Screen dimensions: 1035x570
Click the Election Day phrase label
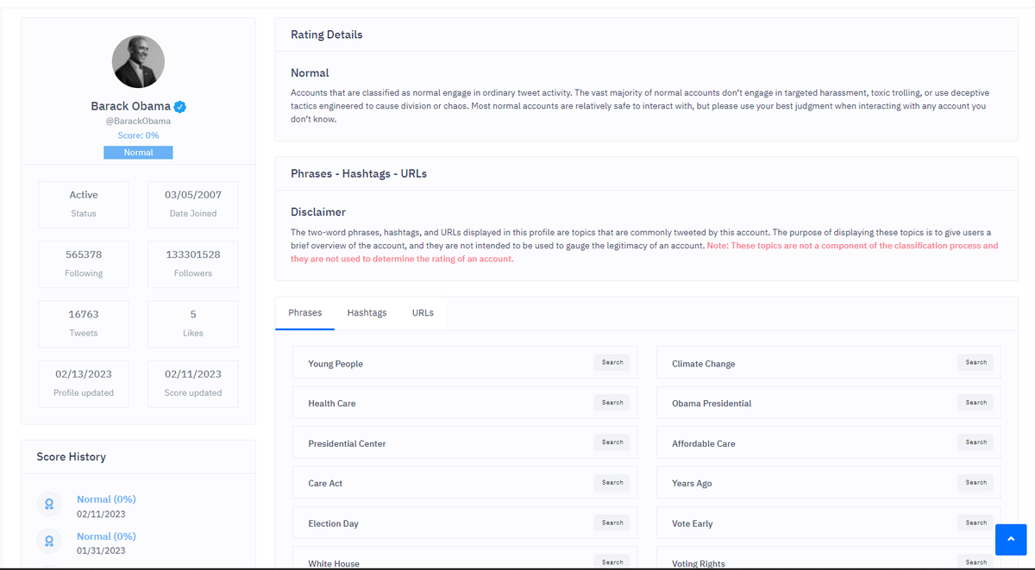pos(334,524)
